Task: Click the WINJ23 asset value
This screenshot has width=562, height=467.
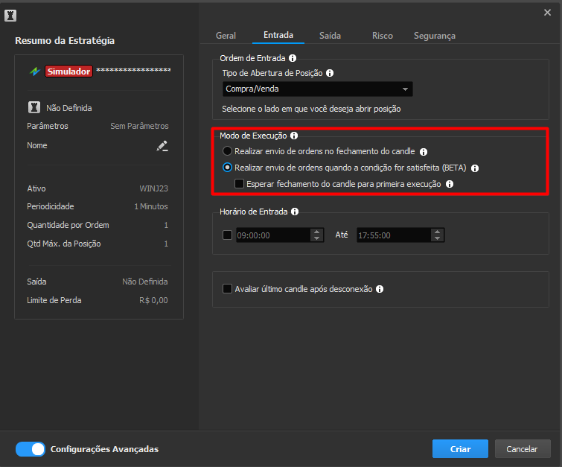Action: 154,188
